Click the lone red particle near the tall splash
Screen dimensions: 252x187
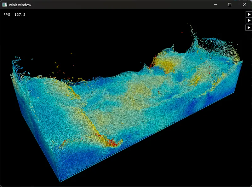(x=182, y=32)
